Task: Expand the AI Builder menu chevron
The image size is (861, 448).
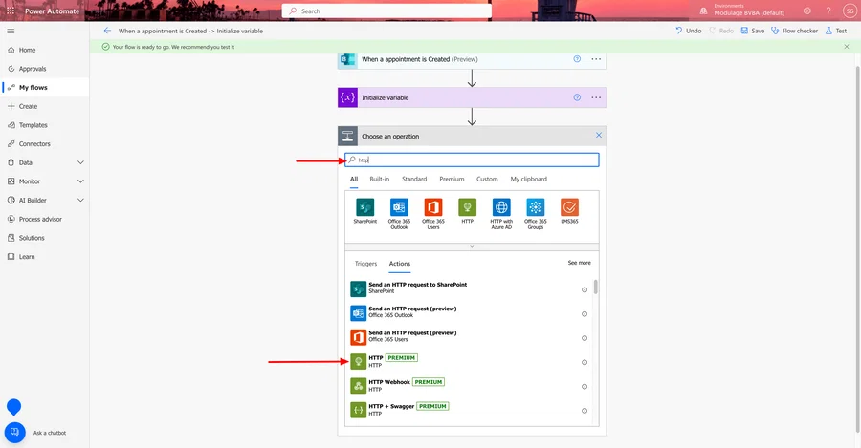Action: click(x=80, y=201)
